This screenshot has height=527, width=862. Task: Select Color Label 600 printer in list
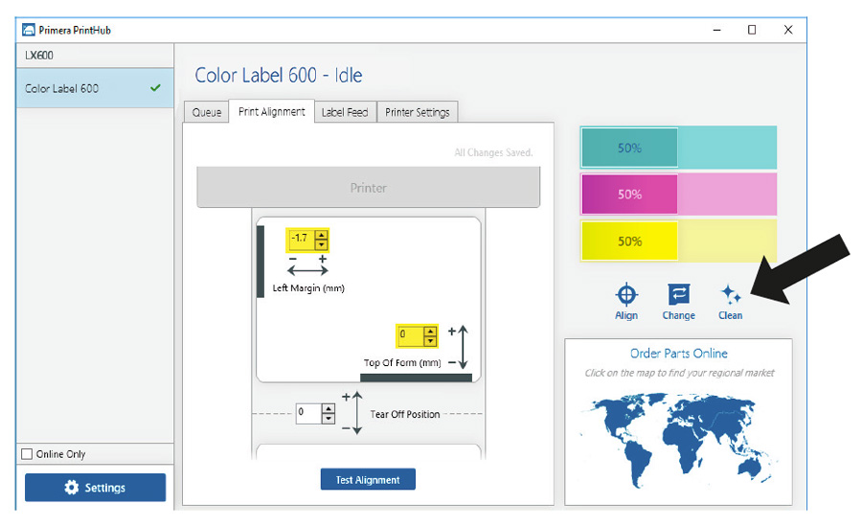click(95, 88)
